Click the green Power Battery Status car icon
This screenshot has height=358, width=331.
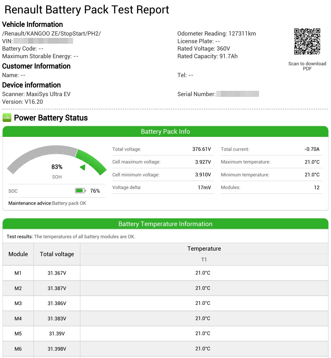coord(7,118)
